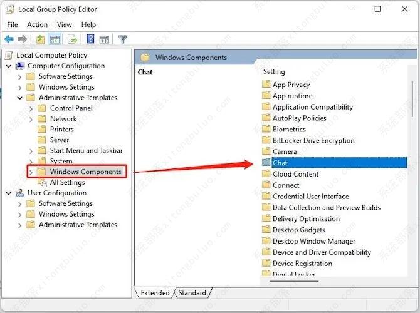Click the Biometrics folder icon

pyautogui.click(x=266, y=129)
